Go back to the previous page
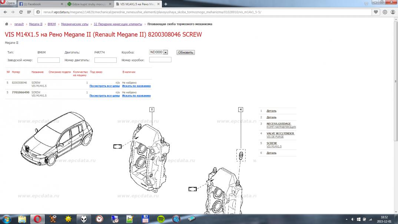The width and height of the screenshot is (398, 224). click(x=5, y=12)
